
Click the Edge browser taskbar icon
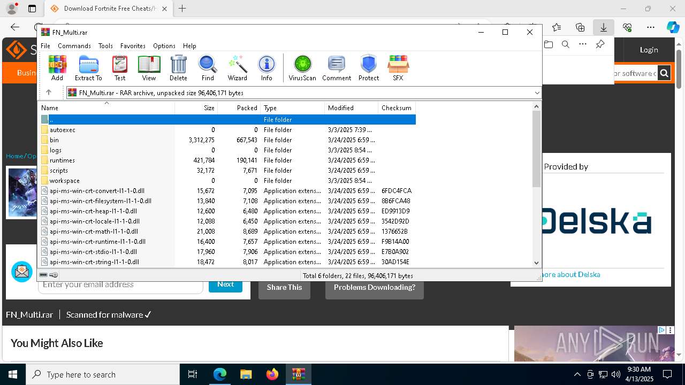[x=220, y=374]
